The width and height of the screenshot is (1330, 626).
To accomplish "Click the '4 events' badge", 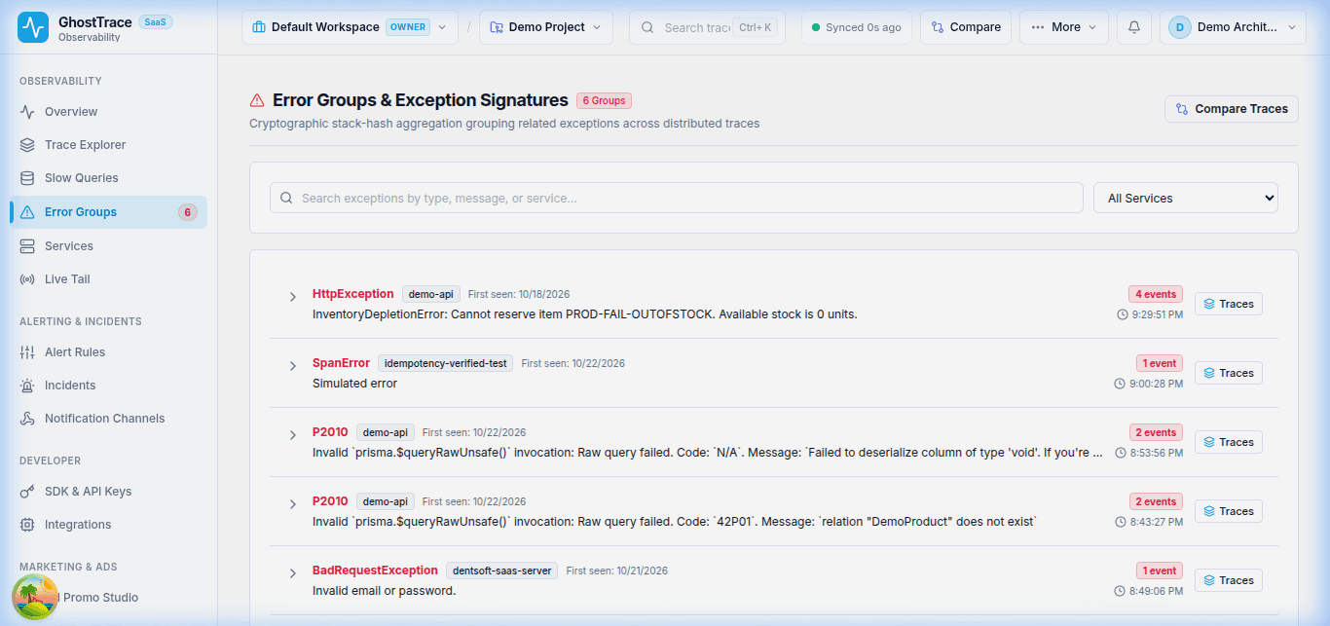I will pyautogui.click(x=1156, y=294).
